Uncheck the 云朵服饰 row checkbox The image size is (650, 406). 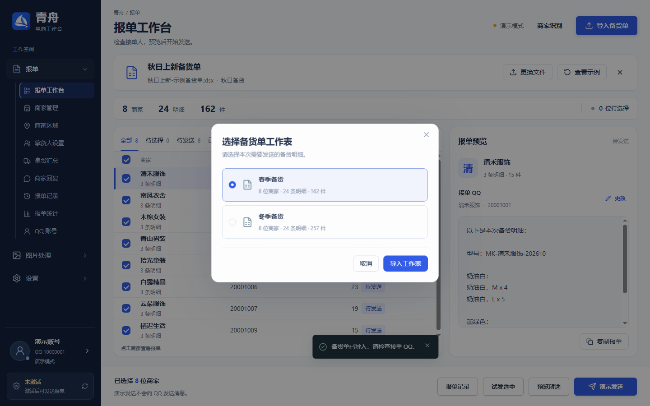tap(126, 308)
